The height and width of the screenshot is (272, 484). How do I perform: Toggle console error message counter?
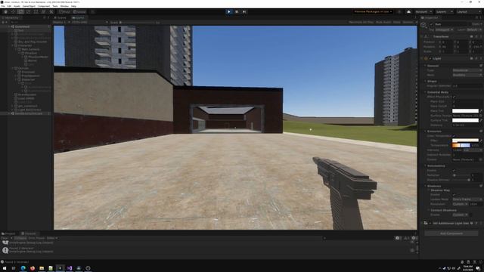(x=414, y=238)
